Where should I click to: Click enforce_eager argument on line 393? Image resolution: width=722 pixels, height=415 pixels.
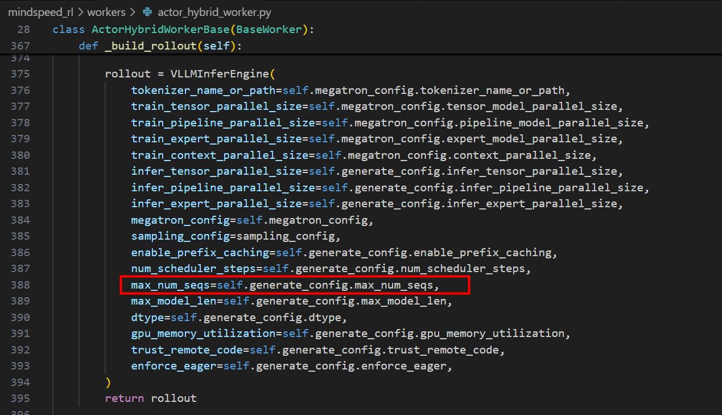pos(174,366)
